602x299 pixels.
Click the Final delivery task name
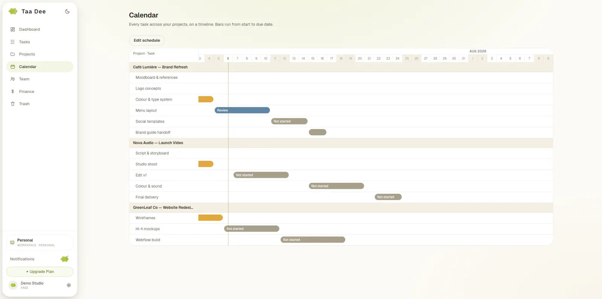[147, 197]
